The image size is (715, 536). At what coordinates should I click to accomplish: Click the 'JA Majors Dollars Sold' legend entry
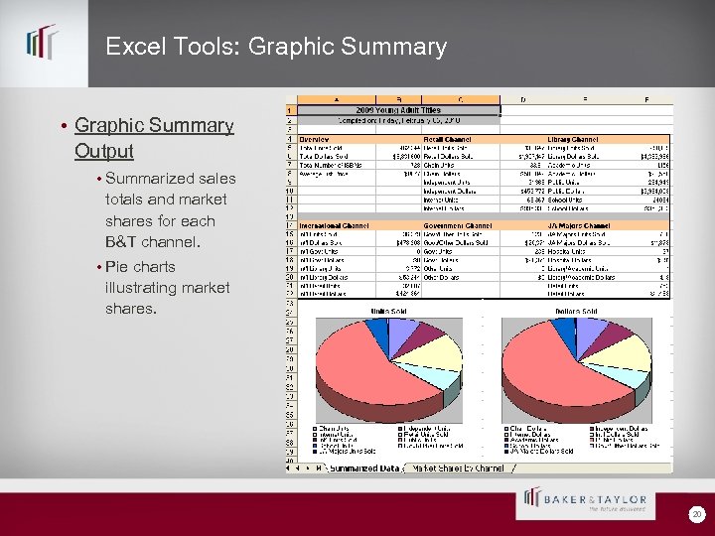539,452
